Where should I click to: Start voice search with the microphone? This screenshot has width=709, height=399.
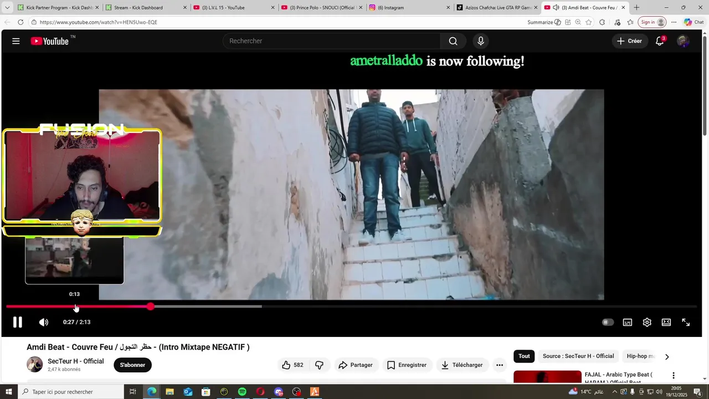tap(481, 41)
